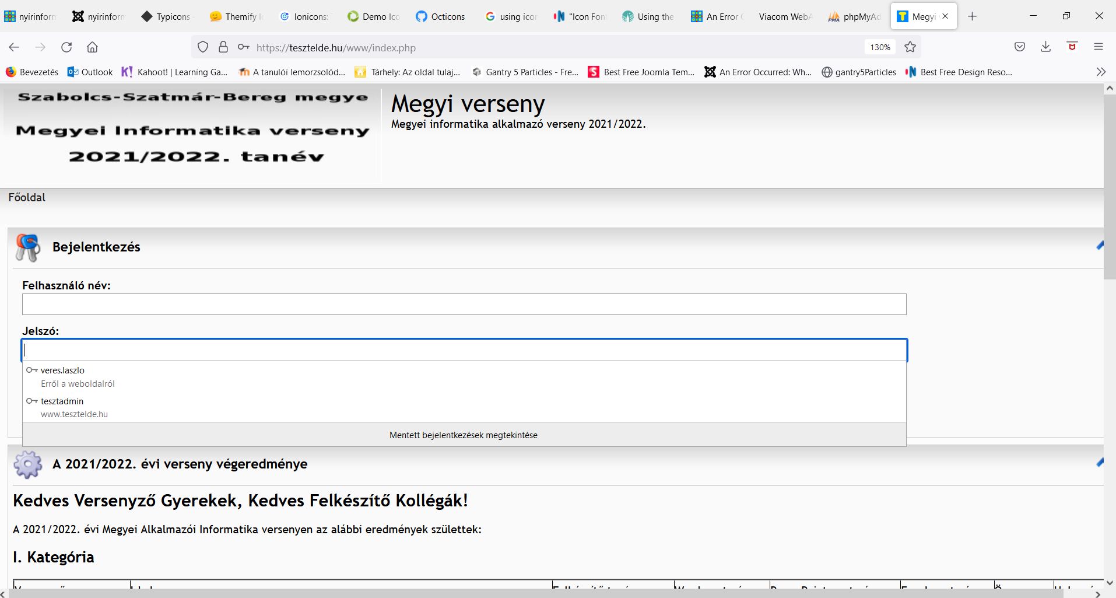Image resolution: width=1116 pixels, height=598 pixels.
Task: Click the Save to Pocket icon
Action: 1019,47
